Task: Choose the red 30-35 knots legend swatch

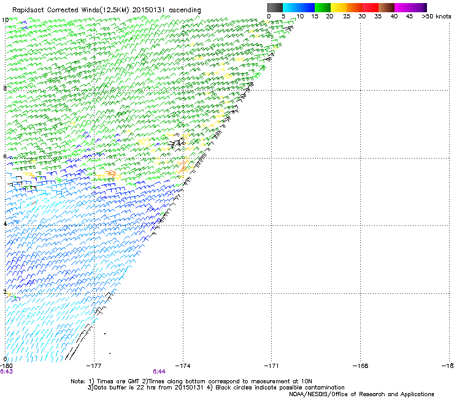Action: (371, 7)
